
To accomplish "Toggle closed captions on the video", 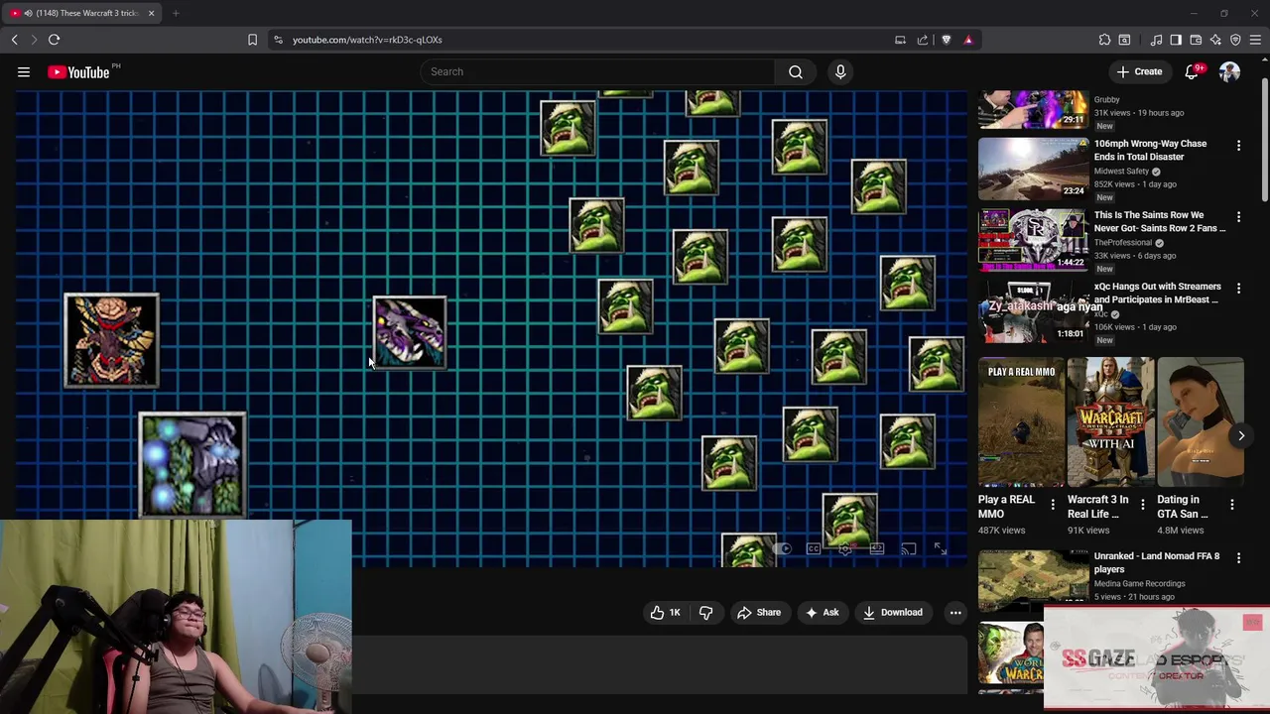I will coord(814,548).
